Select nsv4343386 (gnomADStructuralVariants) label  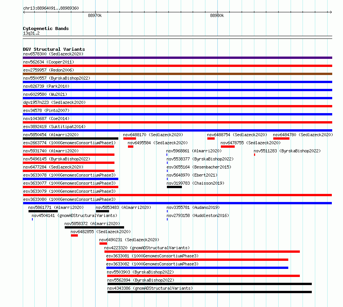(x=150, y=288)
